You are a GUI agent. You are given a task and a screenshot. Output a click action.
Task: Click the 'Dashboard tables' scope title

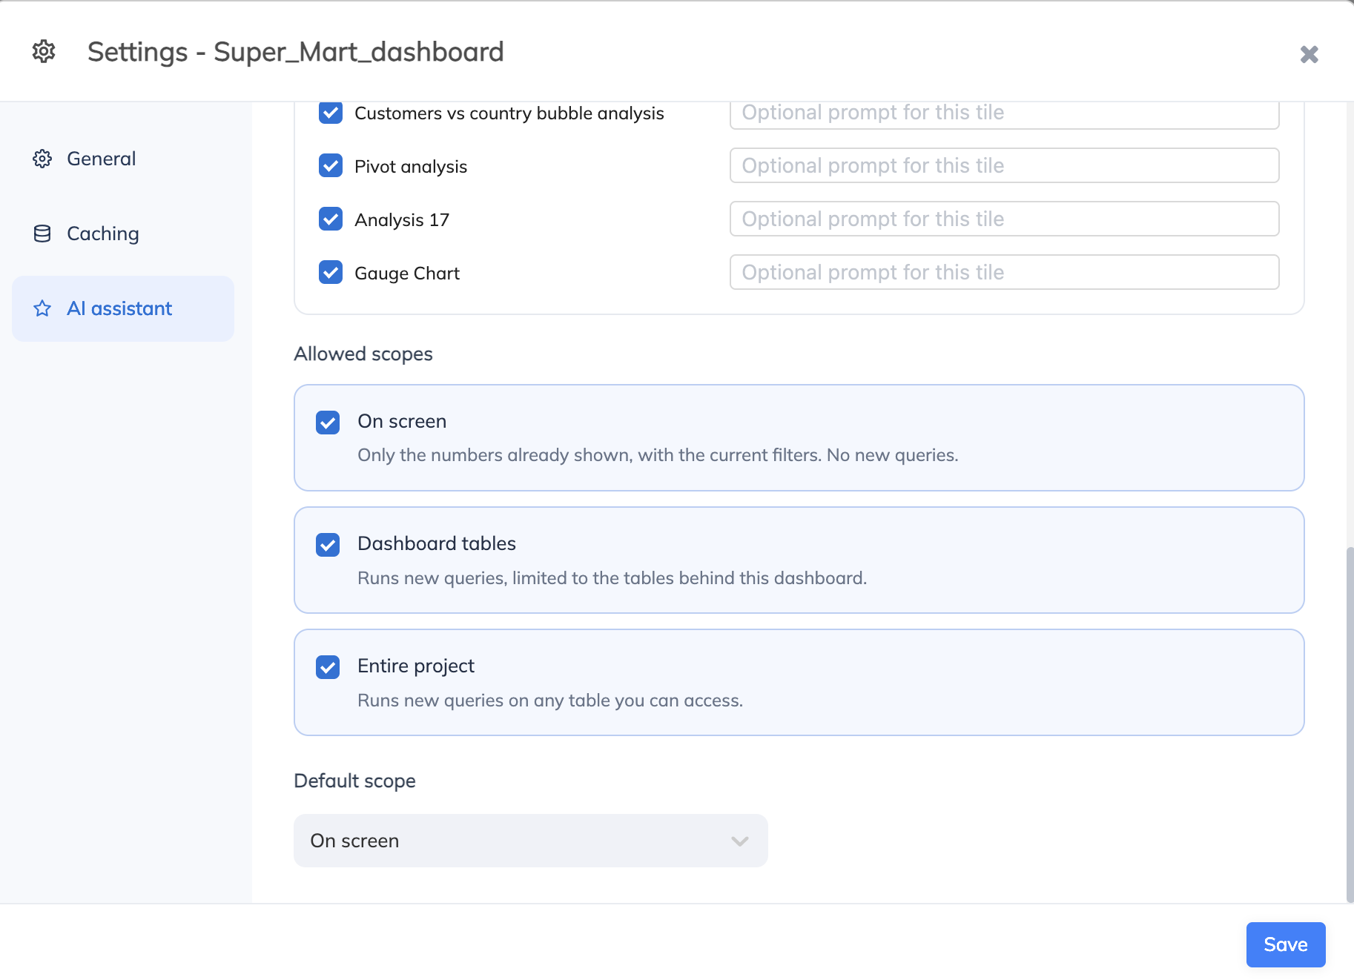point(437,543)
